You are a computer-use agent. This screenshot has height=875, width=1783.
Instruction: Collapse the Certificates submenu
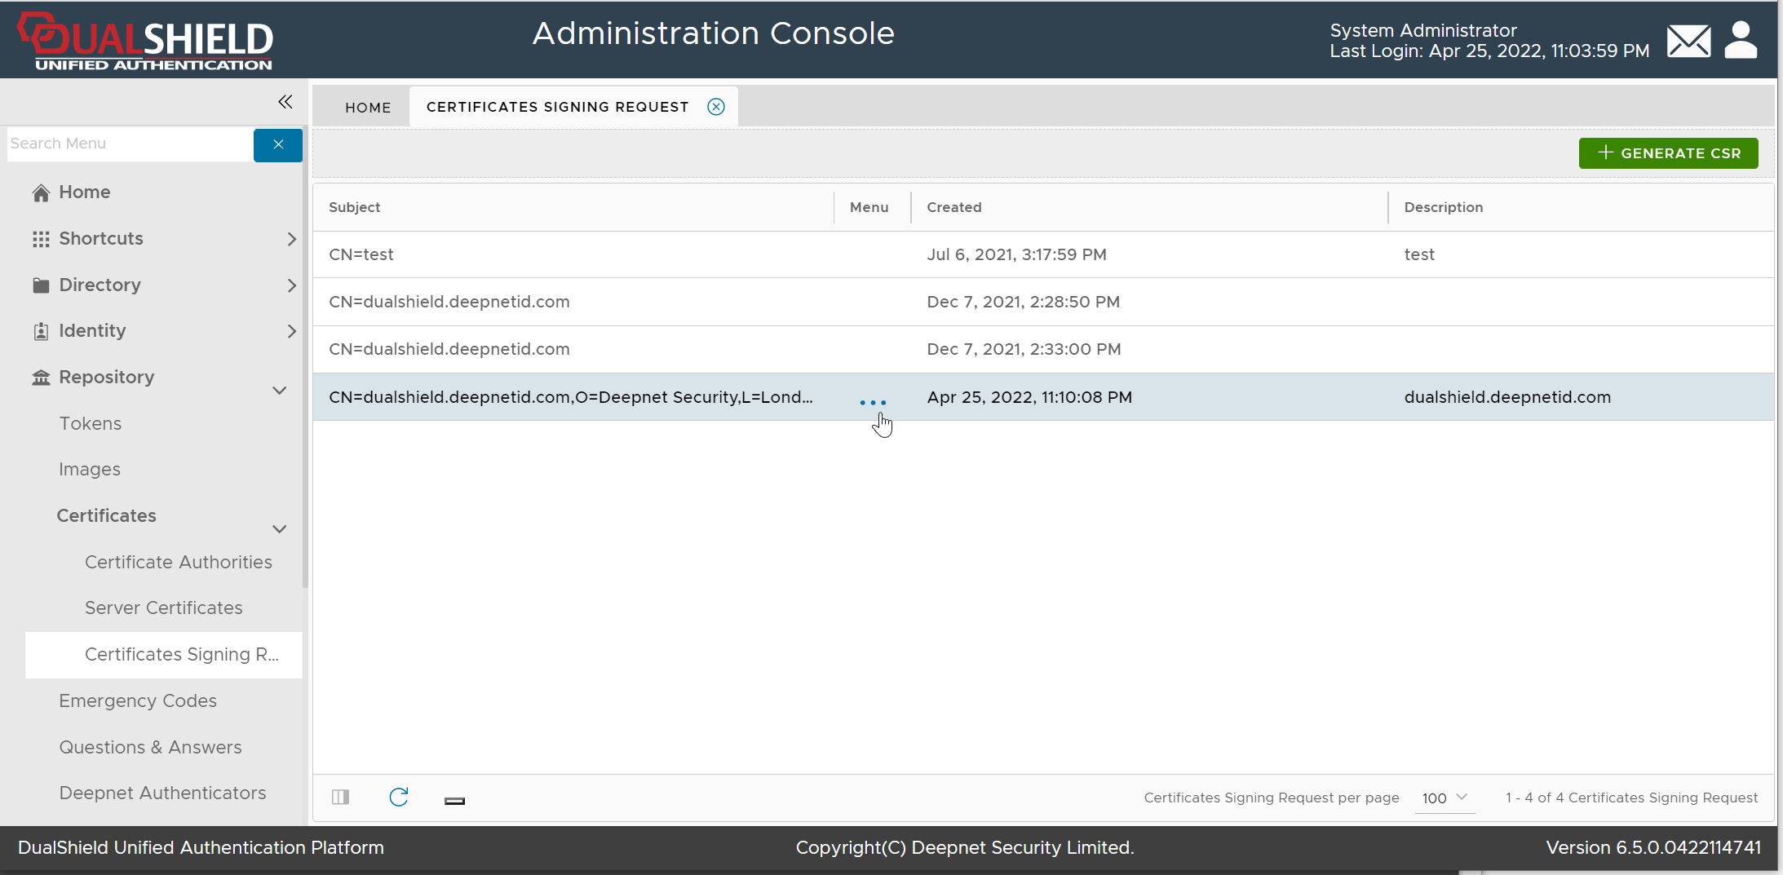pyautogui.click(x=279, y=528)
